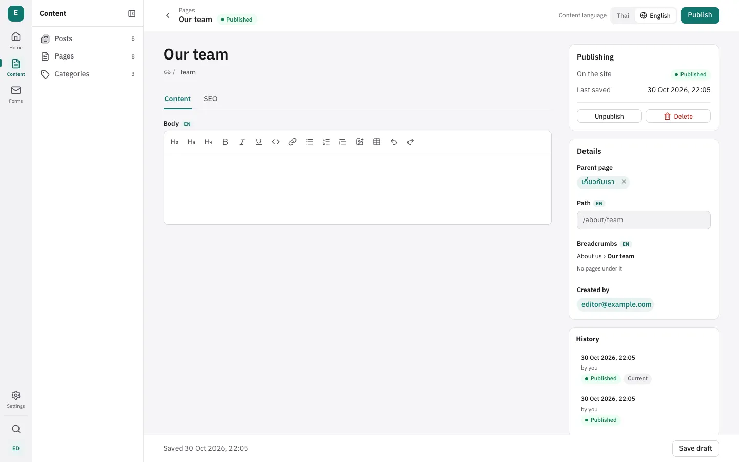Image resolution: width=739 pixels, height=462 pixels.
Task: Open the Content tab
Action: pyautogui.click(x=178, y=99)
